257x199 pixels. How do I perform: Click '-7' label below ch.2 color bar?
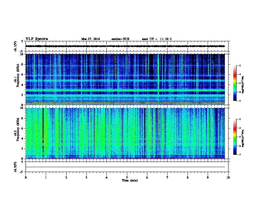coord(239,154)
